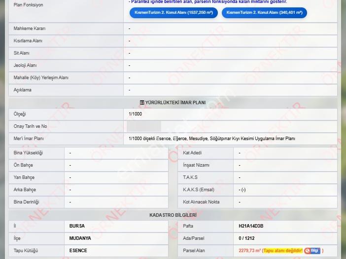Click the blurred Onay Tarih ve No value
The width and height of the screenshot is (346, 259).
[x=144, y=126]
